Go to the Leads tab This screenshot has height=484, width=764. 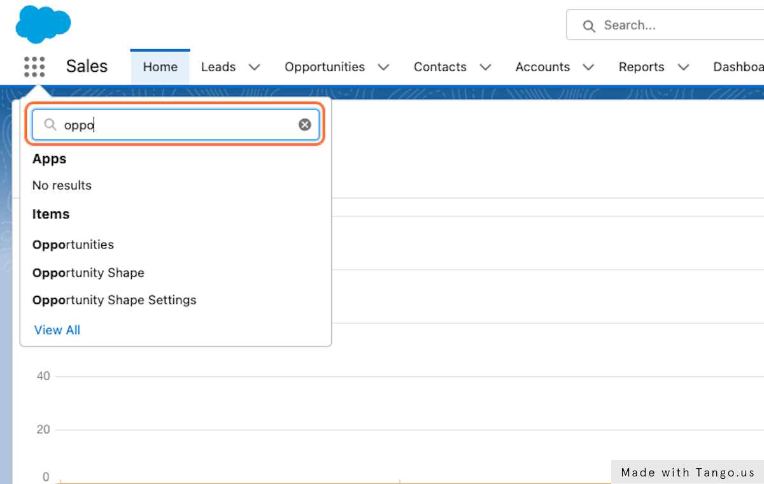(x=218, y=67)
